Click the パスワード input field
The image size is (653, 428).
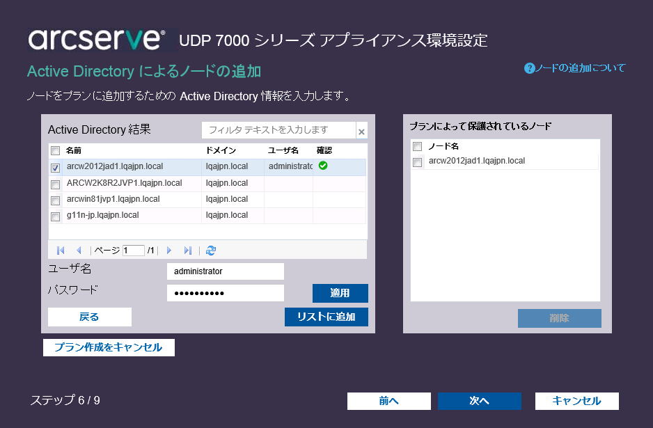click(226, 293)
